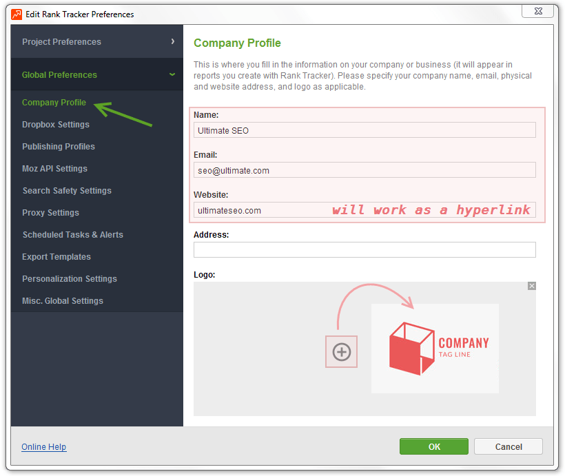This screenshot has width=565, height=476.
Task: Click the plus icon to upload a logo
Action: pos(341,351)
